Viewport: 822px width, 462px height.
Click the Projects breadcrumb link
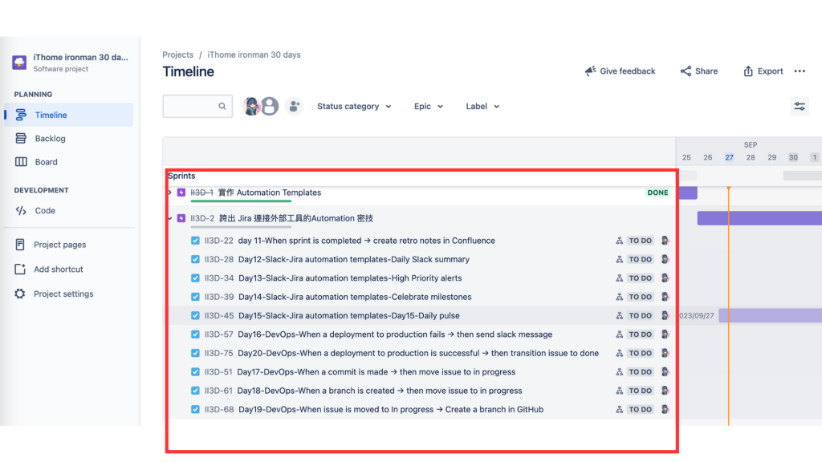177,55
